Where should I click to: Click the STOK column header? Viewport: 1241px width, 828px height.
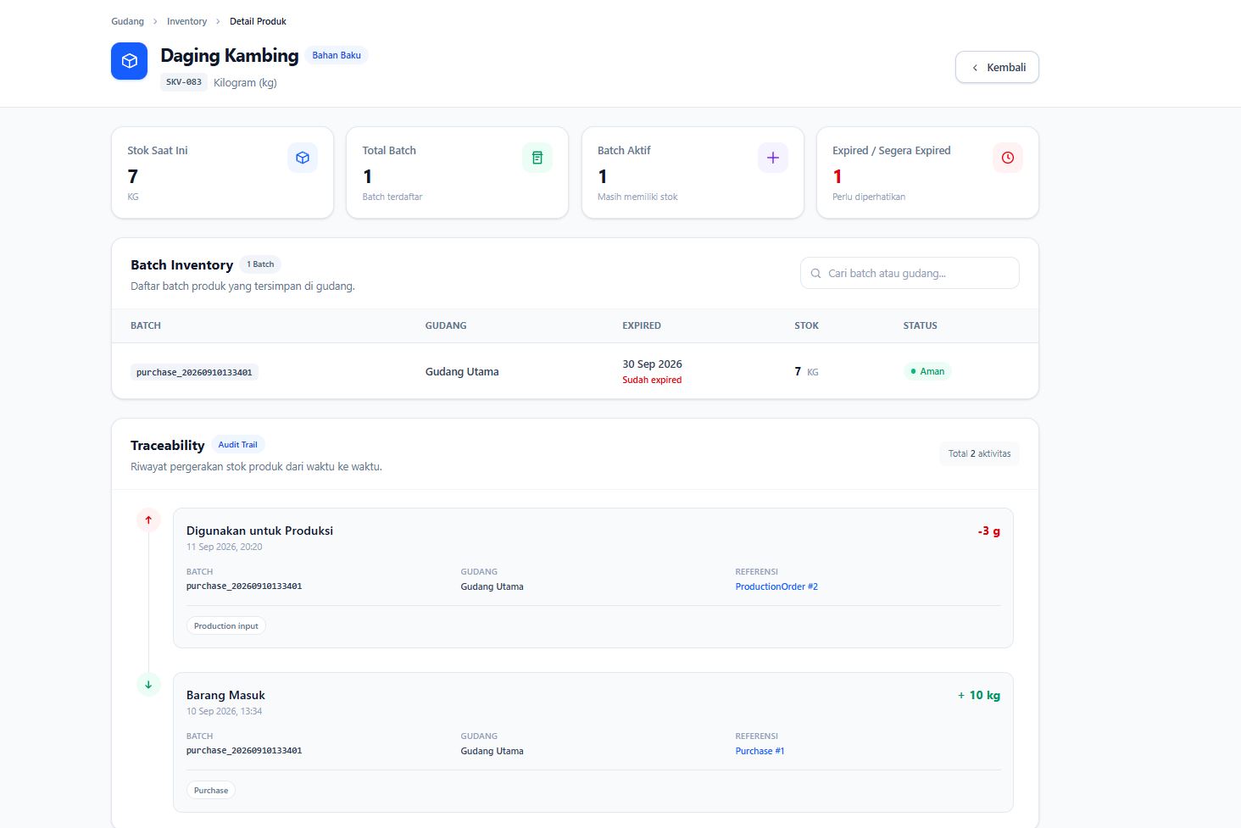pyautogui.click(x=806, y=325)
